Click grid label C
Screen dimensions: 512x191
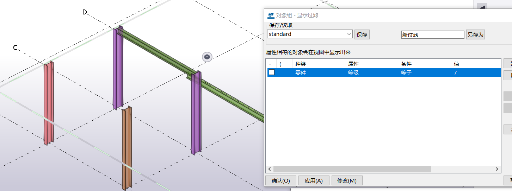click(x=15, y=47)
